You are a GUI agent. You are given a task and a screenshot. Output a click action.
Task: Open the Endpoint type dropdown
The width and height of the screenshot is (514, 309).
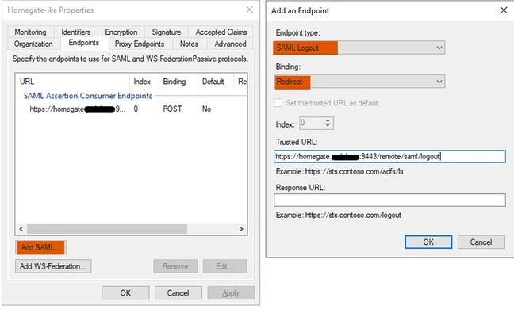pyautogui.click(x=359, y=48)
